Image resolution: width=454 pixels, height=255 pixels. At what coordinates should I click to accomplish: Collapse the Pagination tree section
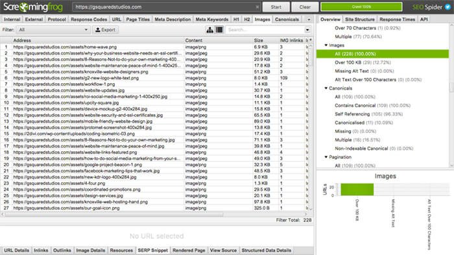[x=326, y=157]
